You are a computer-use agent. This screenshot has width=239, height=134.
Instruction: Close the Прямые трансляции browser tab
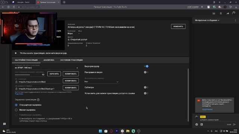(59, 2)
